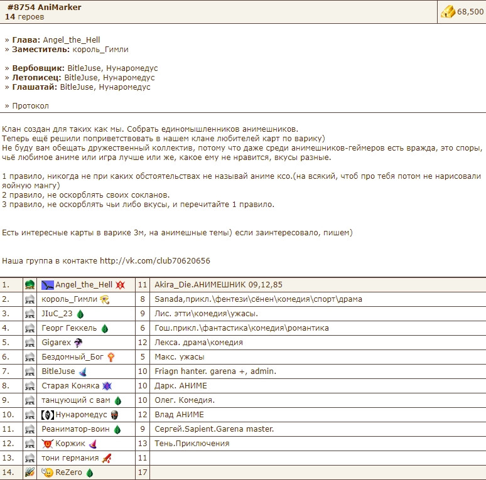Click the blue star icon after Старая Коняка
Screen dimensions: 486x480
point(107,386)
